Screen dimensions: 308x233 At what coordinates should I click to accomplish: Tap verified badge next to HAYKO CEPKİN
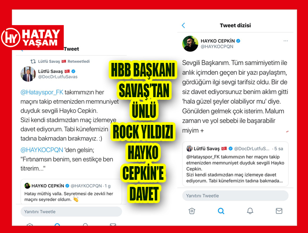pos(238,41)
